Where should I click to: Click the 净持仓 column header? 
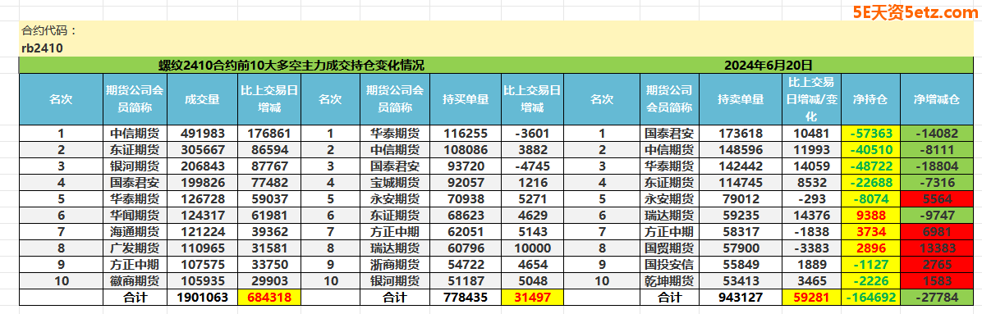(871, 99)
